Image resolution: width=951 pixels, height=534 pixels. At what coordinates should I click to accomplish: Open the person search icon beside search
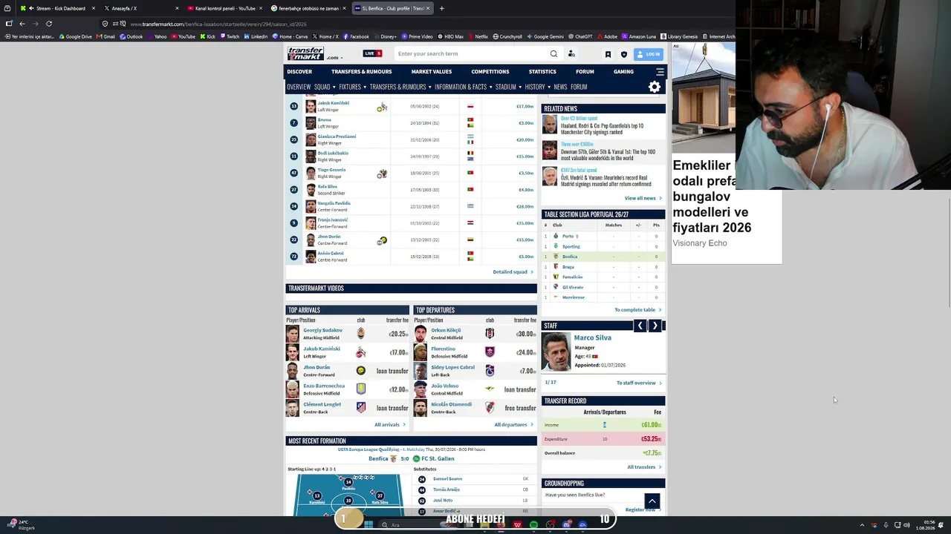(571, 53)
